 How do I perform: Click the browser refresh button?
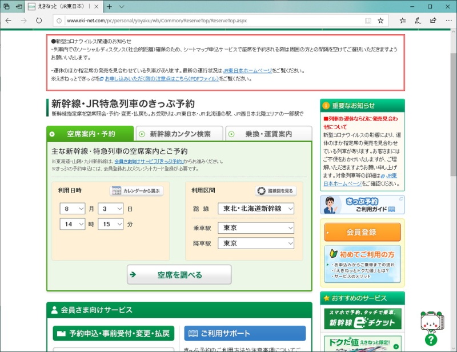click(x=39, y=20)
